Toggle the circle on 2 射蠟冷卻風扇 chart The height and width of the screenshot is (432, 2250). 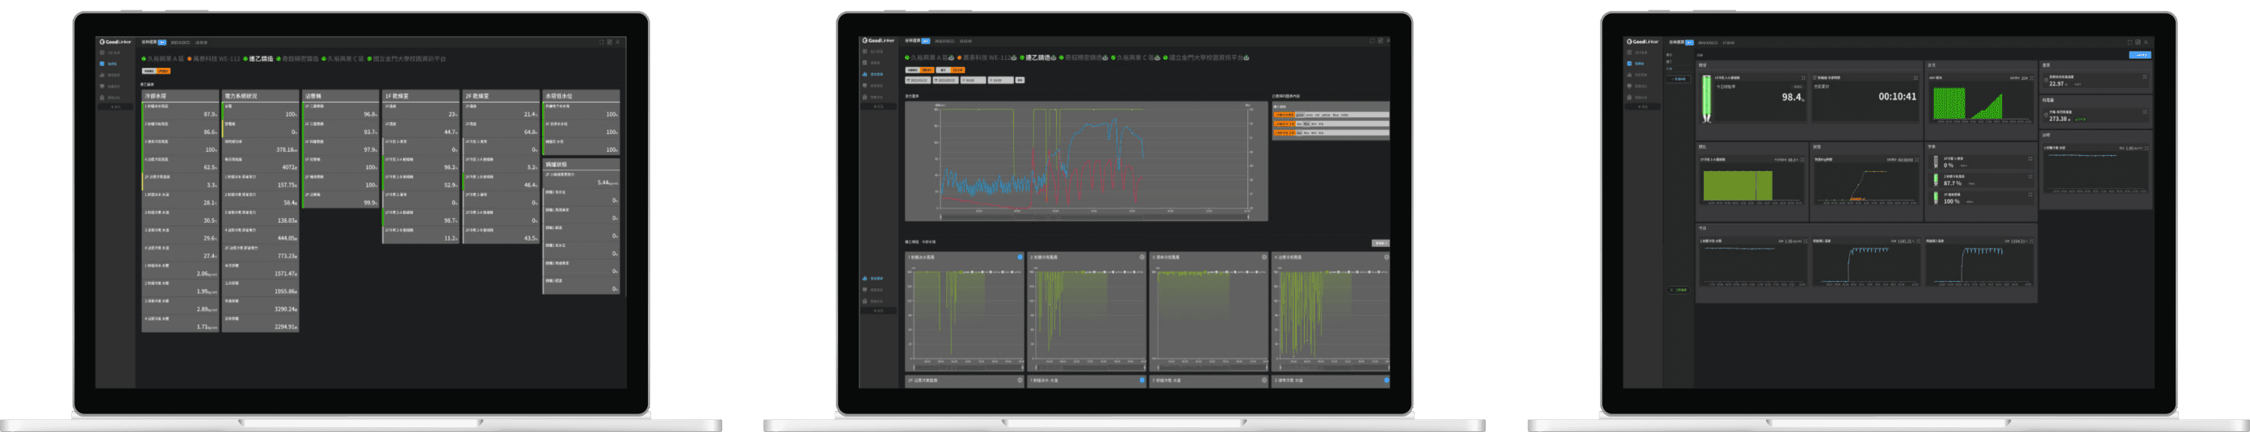(1142, 258)
